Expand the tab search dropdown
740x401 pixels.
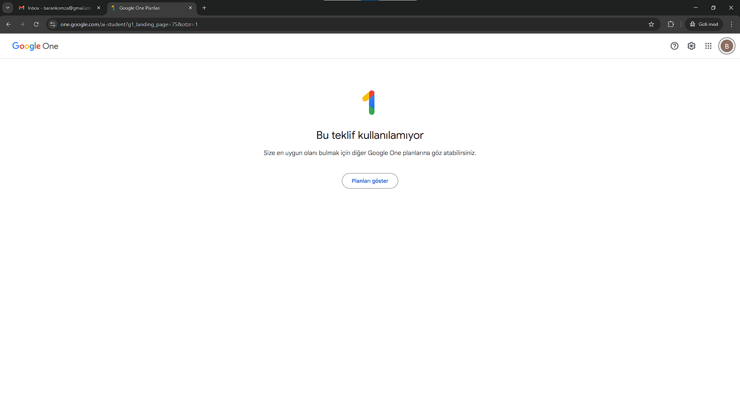click(x=8, y=8)
